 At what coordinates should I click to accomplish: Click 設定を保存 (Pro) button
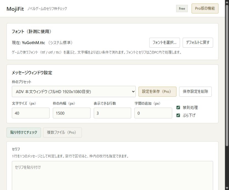[x=157, y=91]
